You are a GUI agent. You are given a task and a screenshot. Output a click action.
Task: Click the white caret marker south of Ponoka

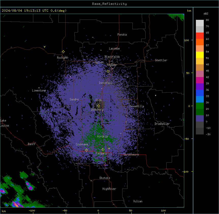(x=93, y=37)
